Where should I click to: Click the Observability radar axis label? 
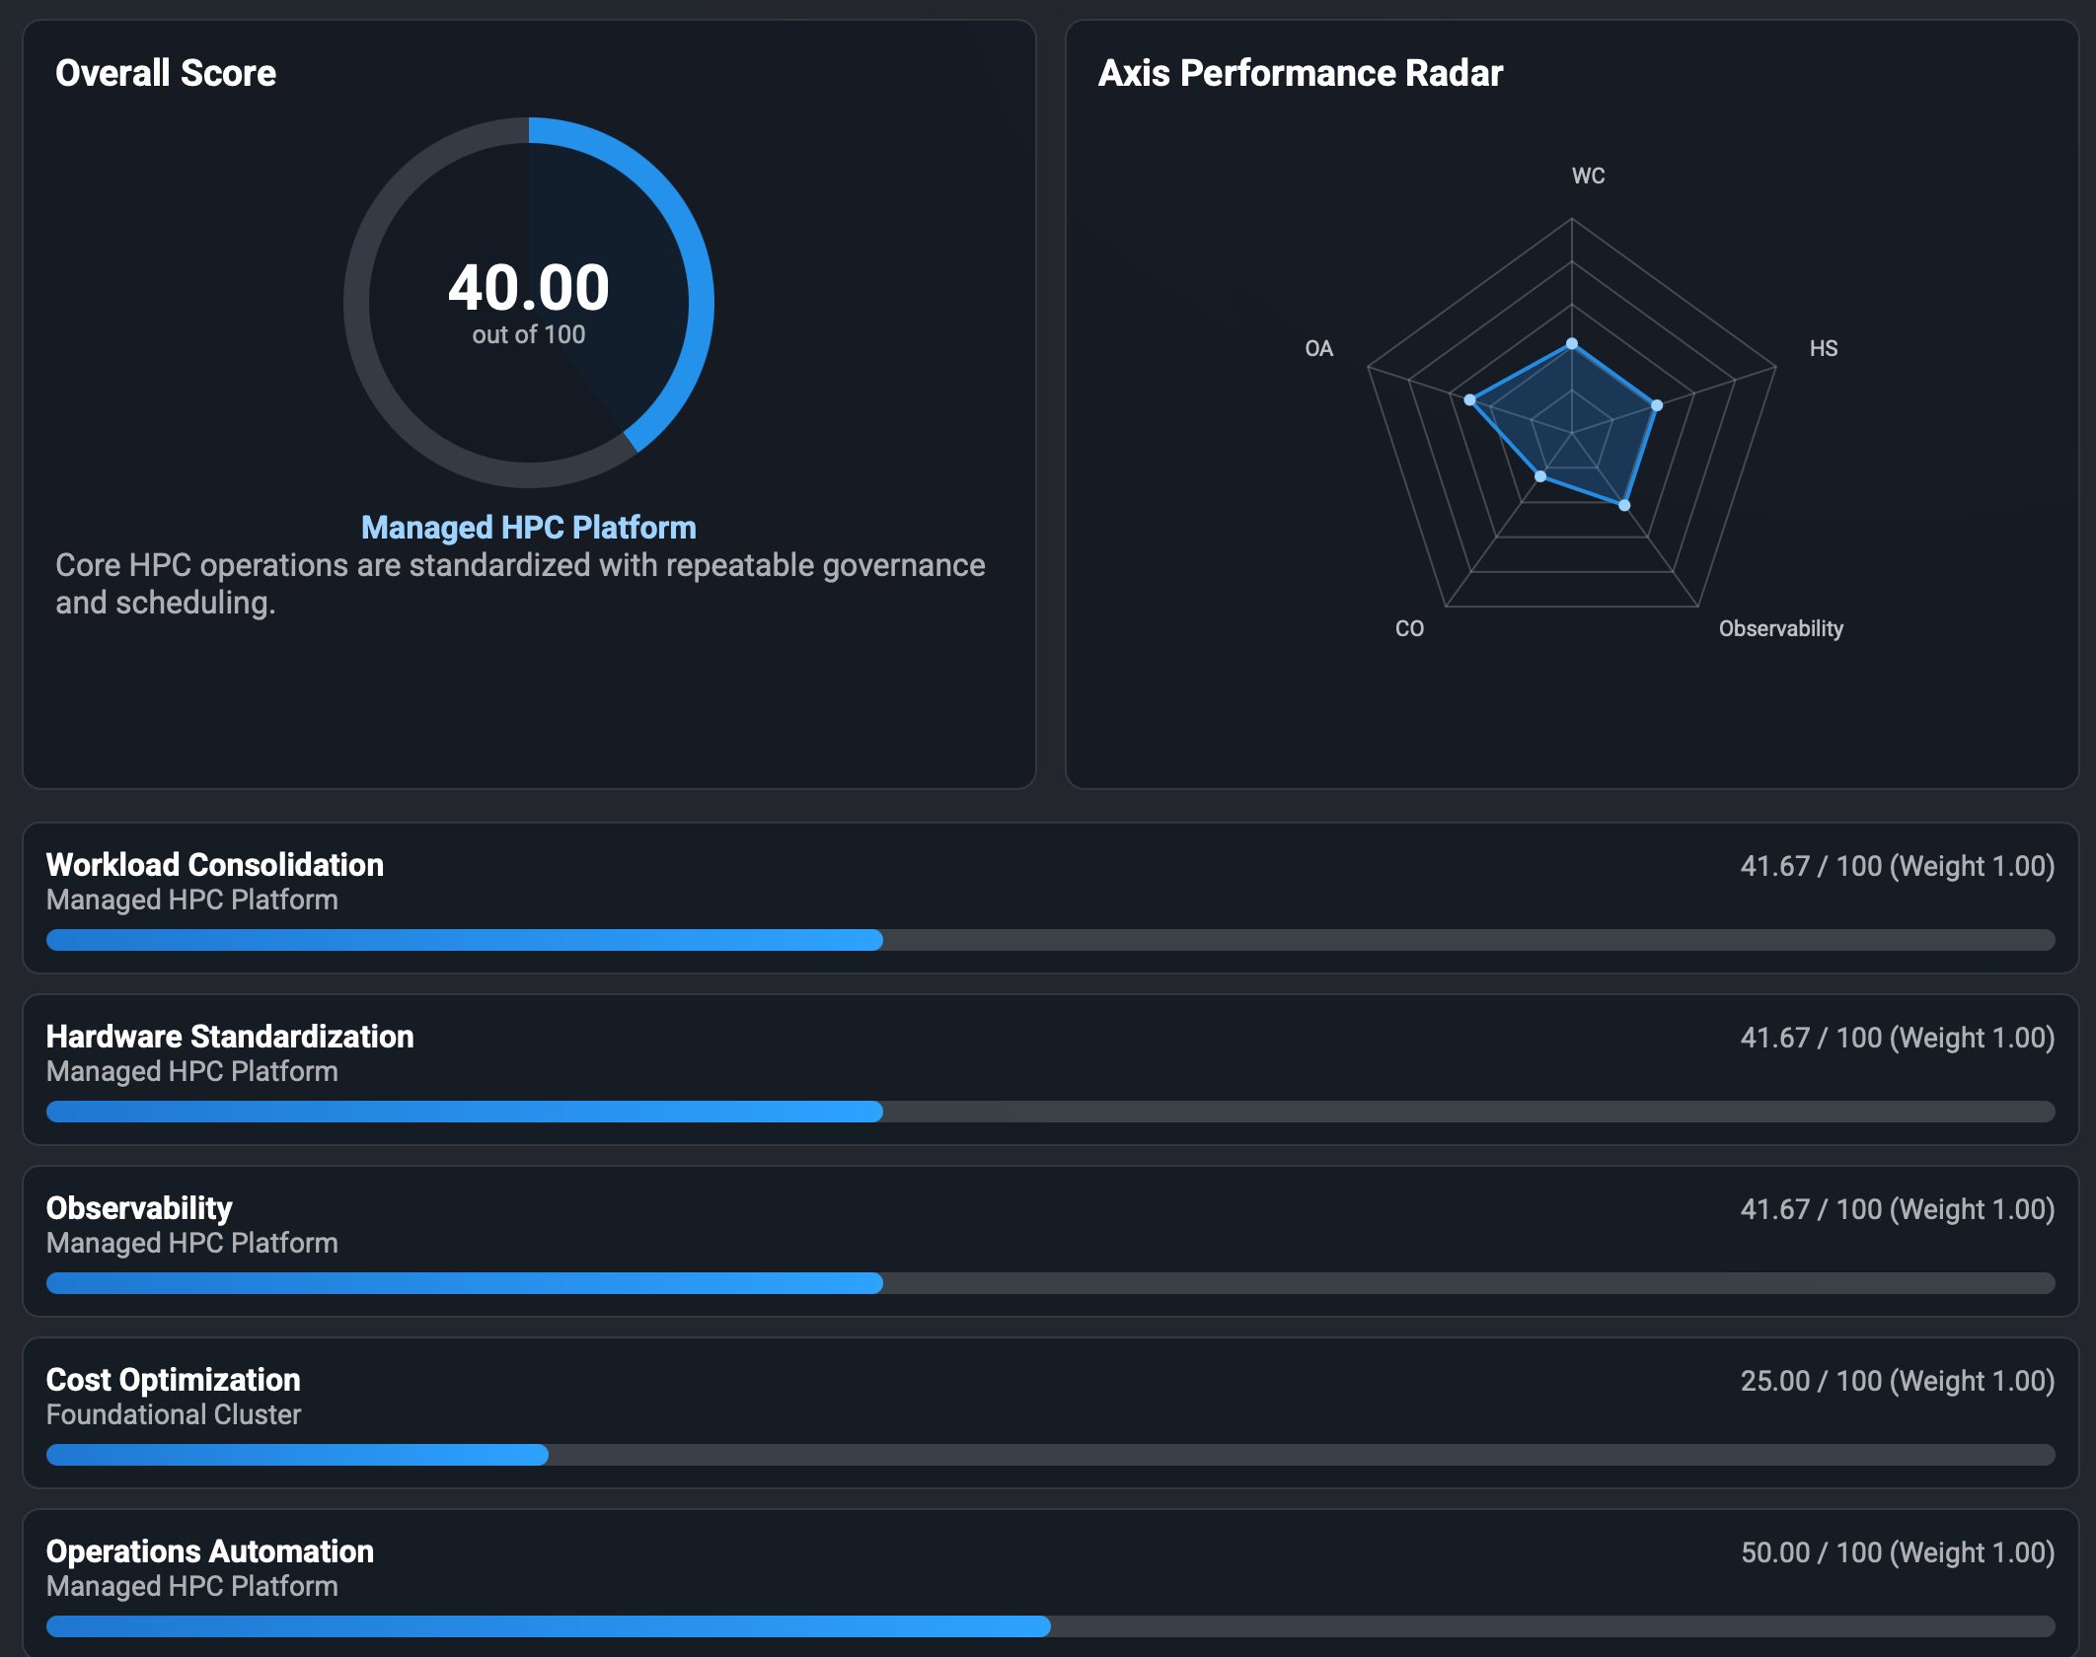point(1780,628)
